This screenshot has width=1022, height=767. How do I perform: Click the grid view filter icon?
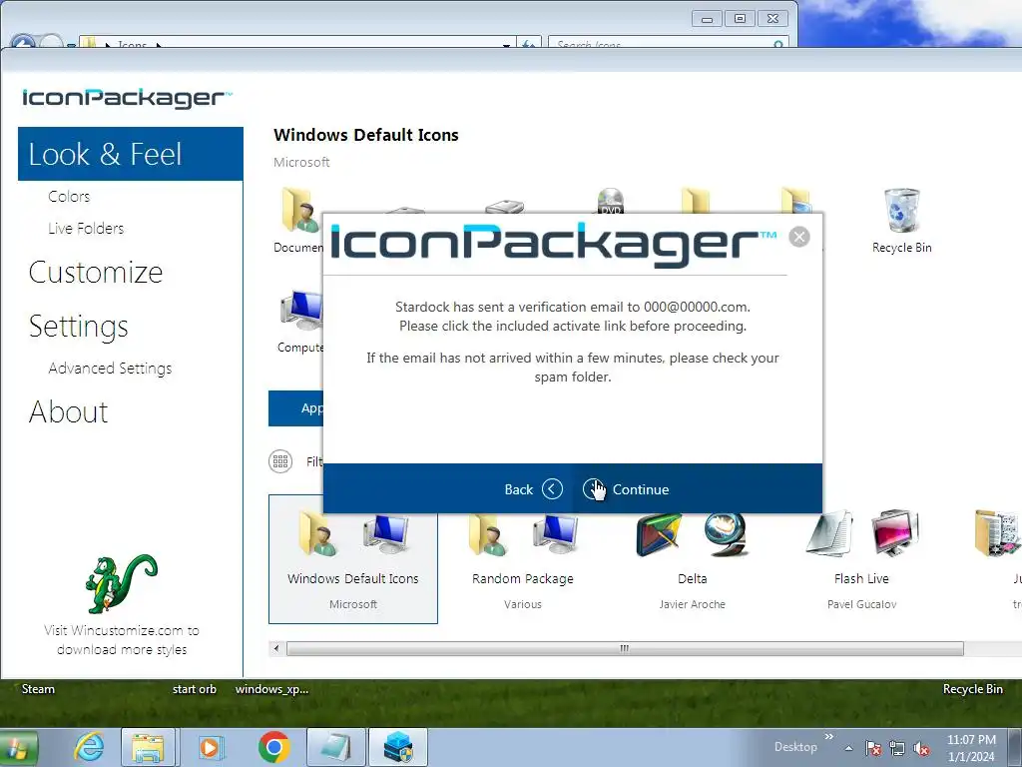(280, 461)
